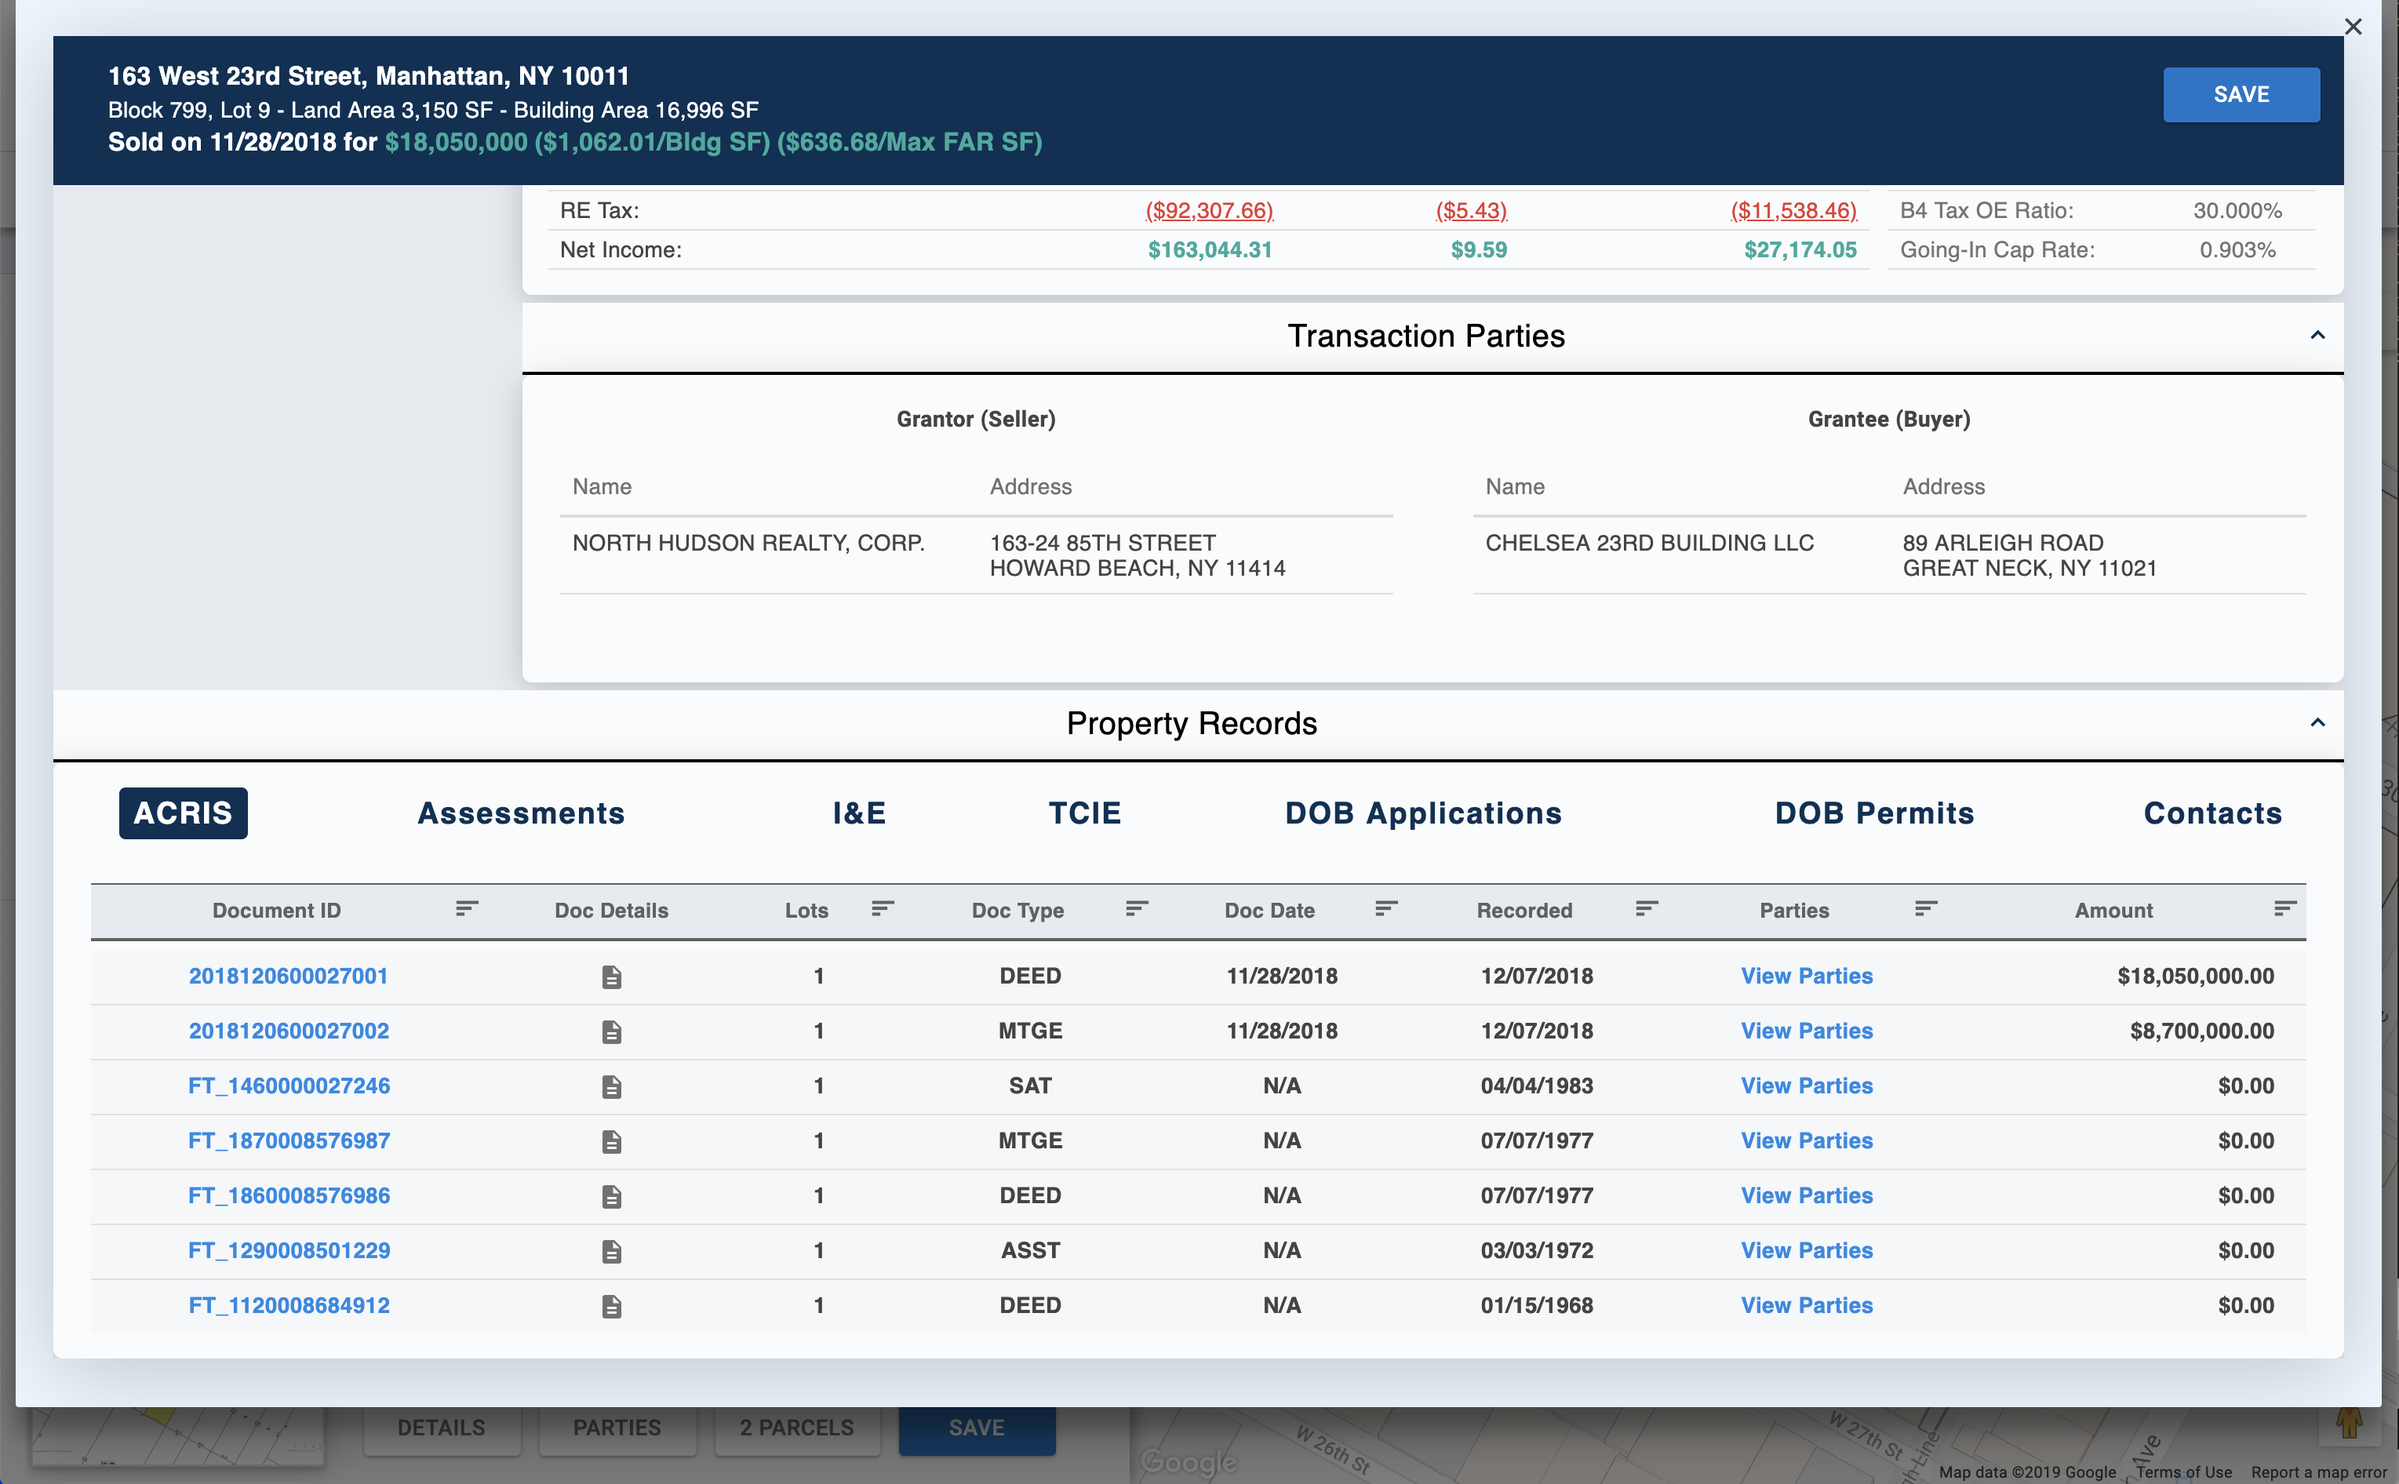Click PARTIES button in background page

[617, 1428]
